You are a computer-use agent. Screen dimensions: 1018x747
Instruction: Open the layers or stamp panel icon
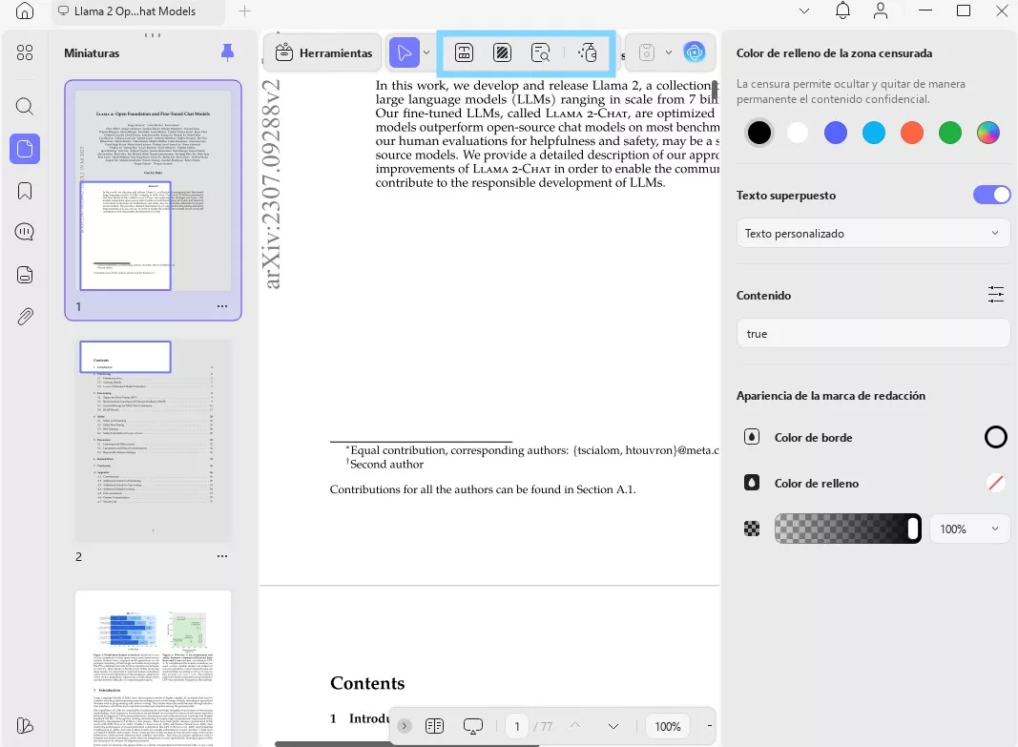[x=25, y=275]
